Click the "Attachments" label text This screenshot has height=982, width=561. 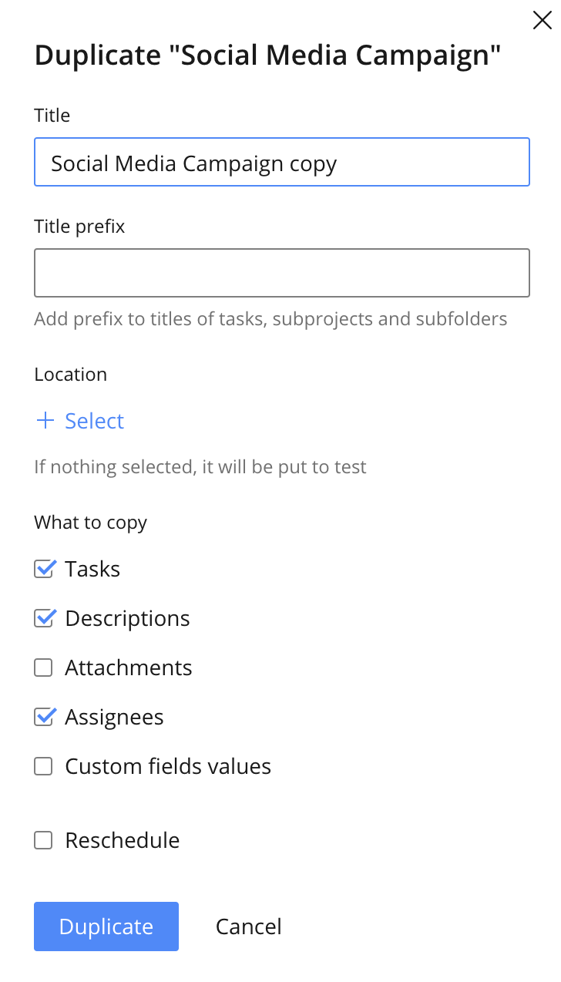tap(128, 668)
